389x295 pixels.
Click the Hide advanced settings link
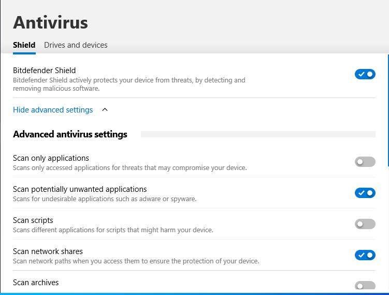(53, 110)
